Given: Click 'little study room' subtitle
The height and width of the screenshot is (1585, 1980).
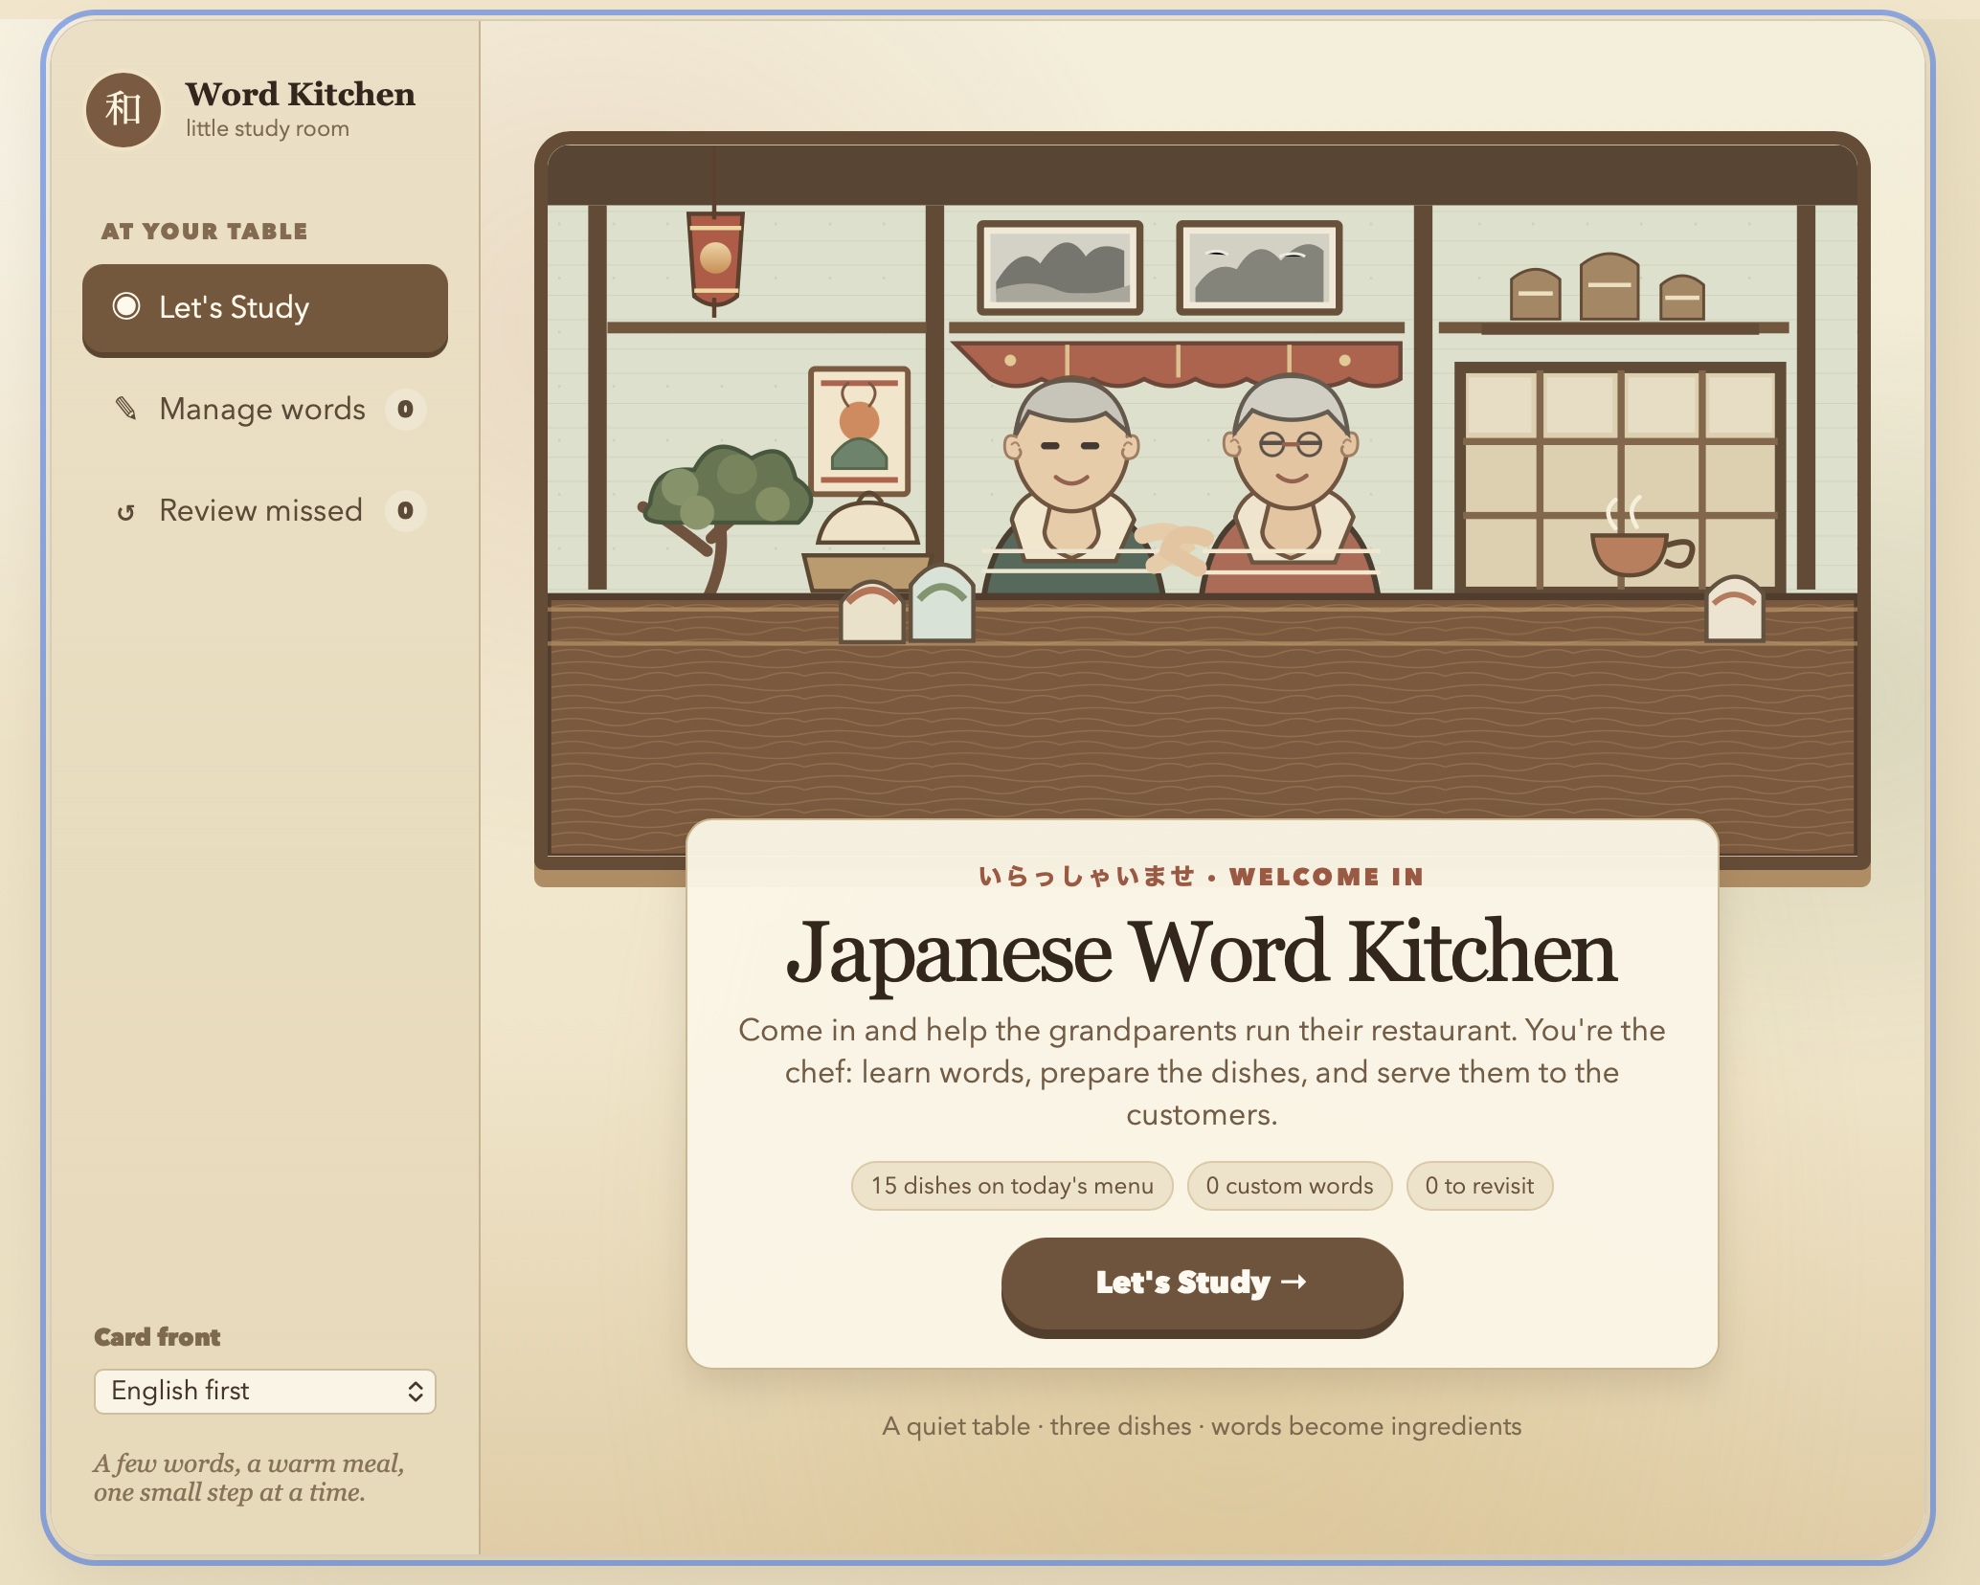Looking at the screenshot, I should click(x=267, y=128).
